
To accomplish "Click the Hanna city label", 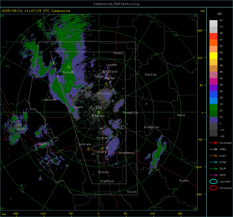I will [x=181, y=115].
